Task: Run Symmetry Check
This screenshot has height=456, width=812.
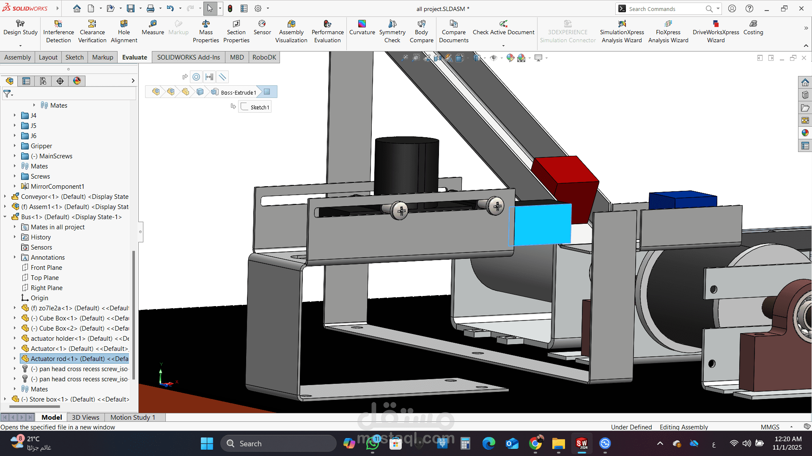Action: [x=392, y=31]
